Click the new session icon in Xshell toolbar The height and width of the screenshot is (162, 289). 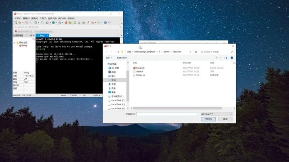click(16, 22)
